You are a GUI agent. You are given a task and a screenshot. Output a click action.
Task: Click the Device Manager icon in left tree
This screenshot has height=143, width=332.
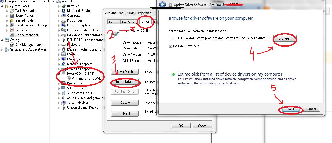pyautogui.click(x=12, y=35)
